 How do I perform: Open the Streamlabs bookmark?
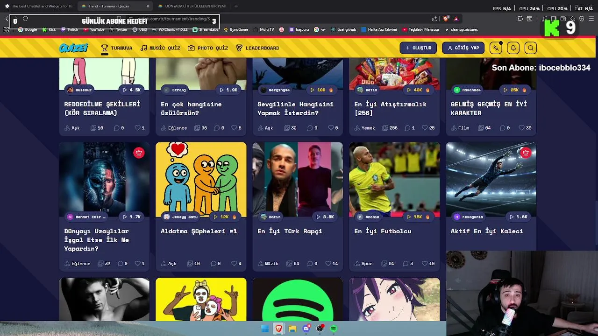point(206,29)
